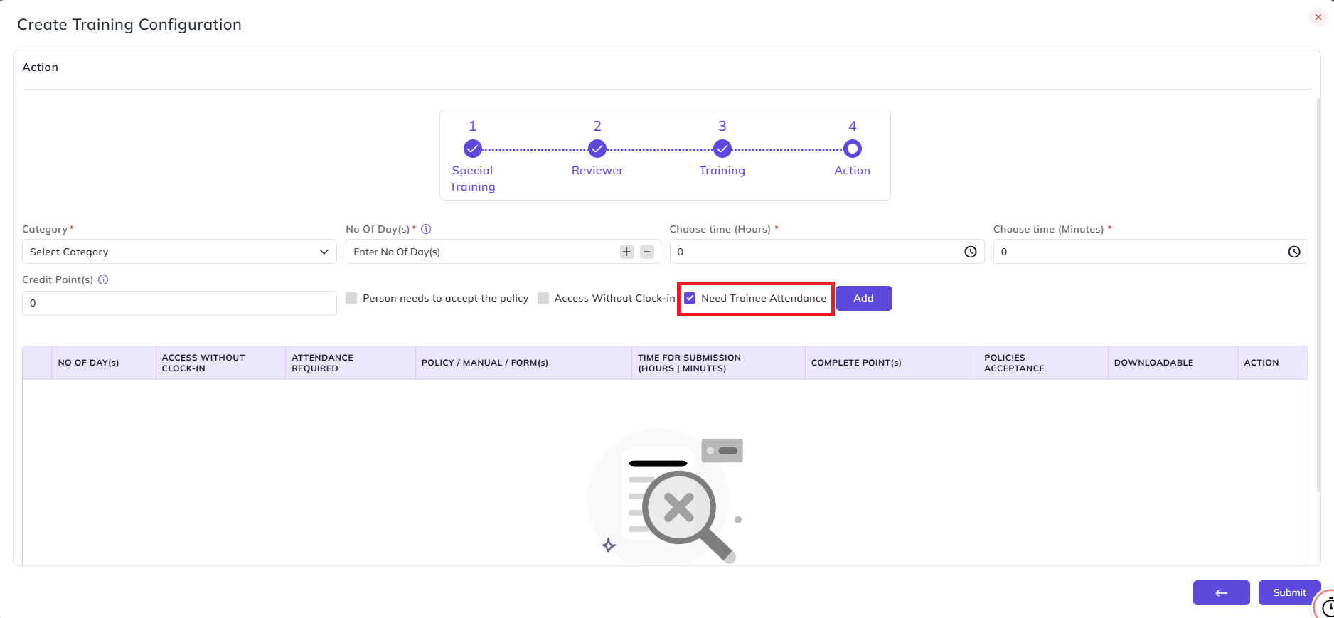Click the Action step label
The height and width of the screenshot is (618, 1334).
point(853,171)
